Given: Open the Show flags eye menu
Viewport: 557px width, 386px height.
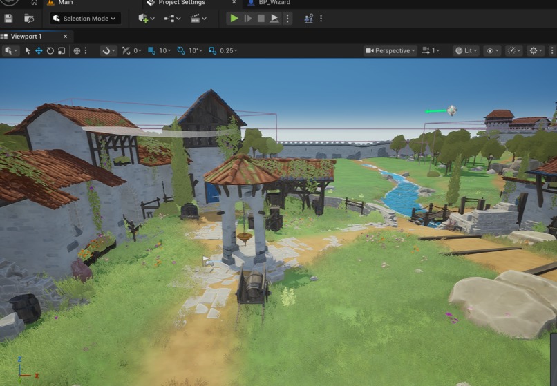Looking at the screenshot, I should [x=492, y=51].
